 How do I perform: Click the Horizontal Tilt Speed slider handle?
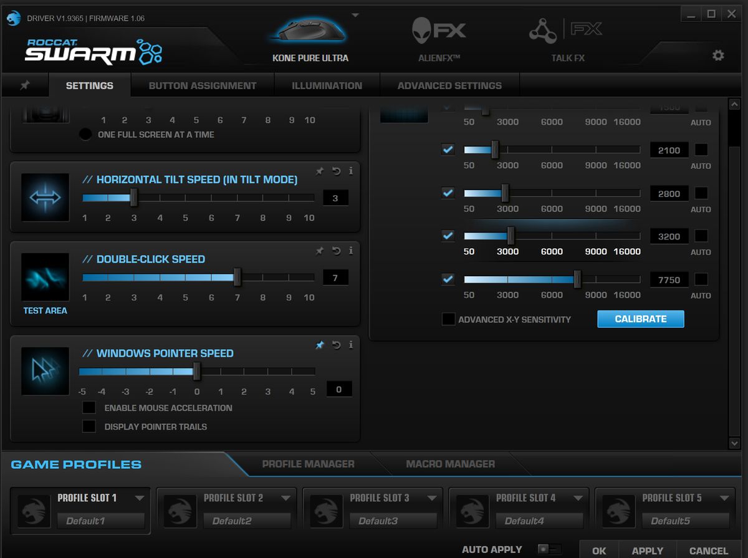pyautogui.click(x=133, y=198)
